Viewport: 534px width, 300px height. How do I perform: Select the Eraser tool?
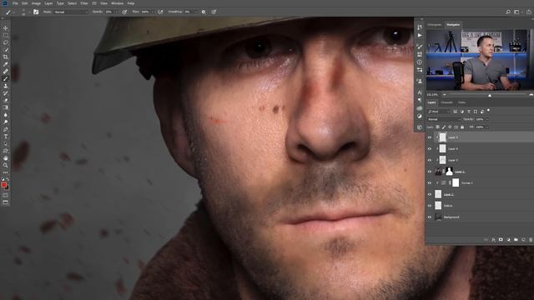coord(6,100)
